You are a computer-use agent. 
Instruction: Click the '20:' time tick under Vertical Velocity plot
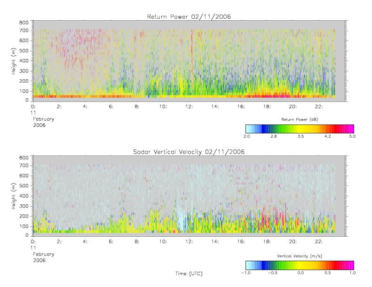293,241
